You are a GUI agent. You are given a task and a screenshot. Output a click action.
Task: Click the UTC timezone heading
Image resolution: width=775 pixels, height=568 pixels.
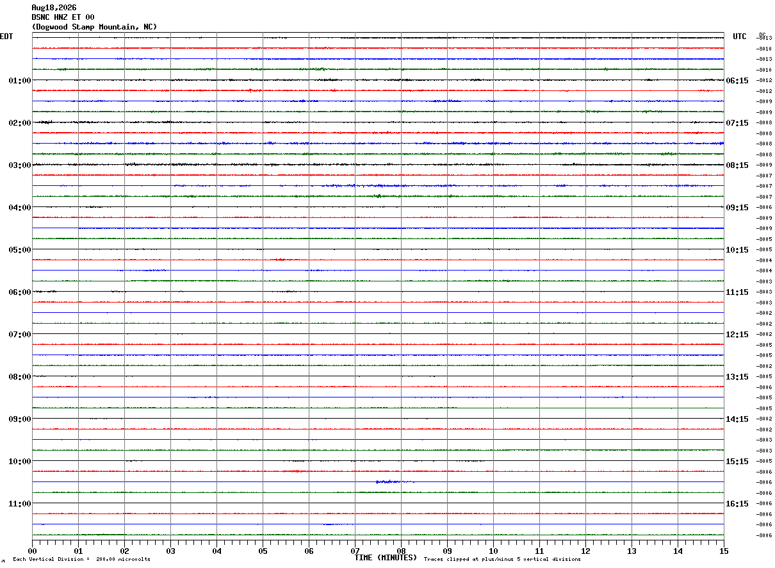coord(740,37)
